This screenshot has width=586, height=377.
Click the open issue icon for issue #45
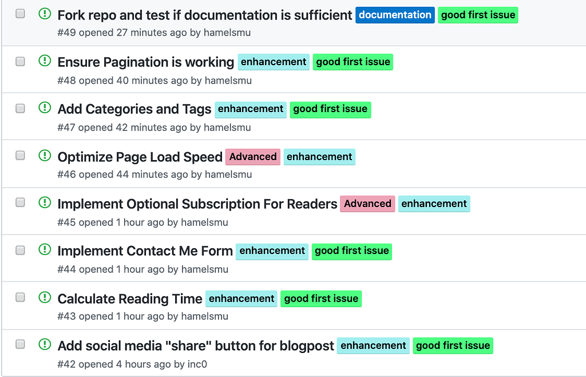[45, 203]
